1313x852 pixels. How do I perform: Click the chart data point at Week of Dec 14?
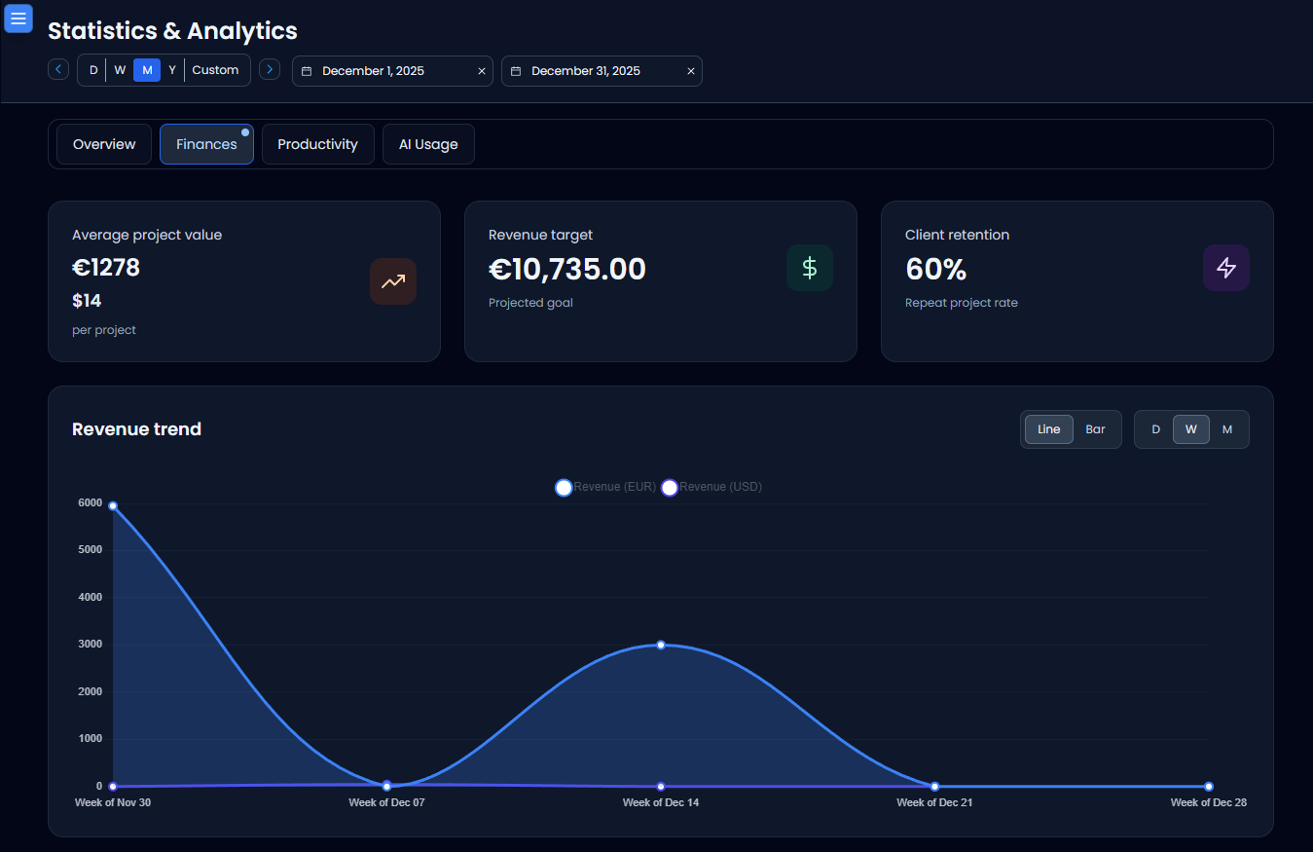coord(661,645)
